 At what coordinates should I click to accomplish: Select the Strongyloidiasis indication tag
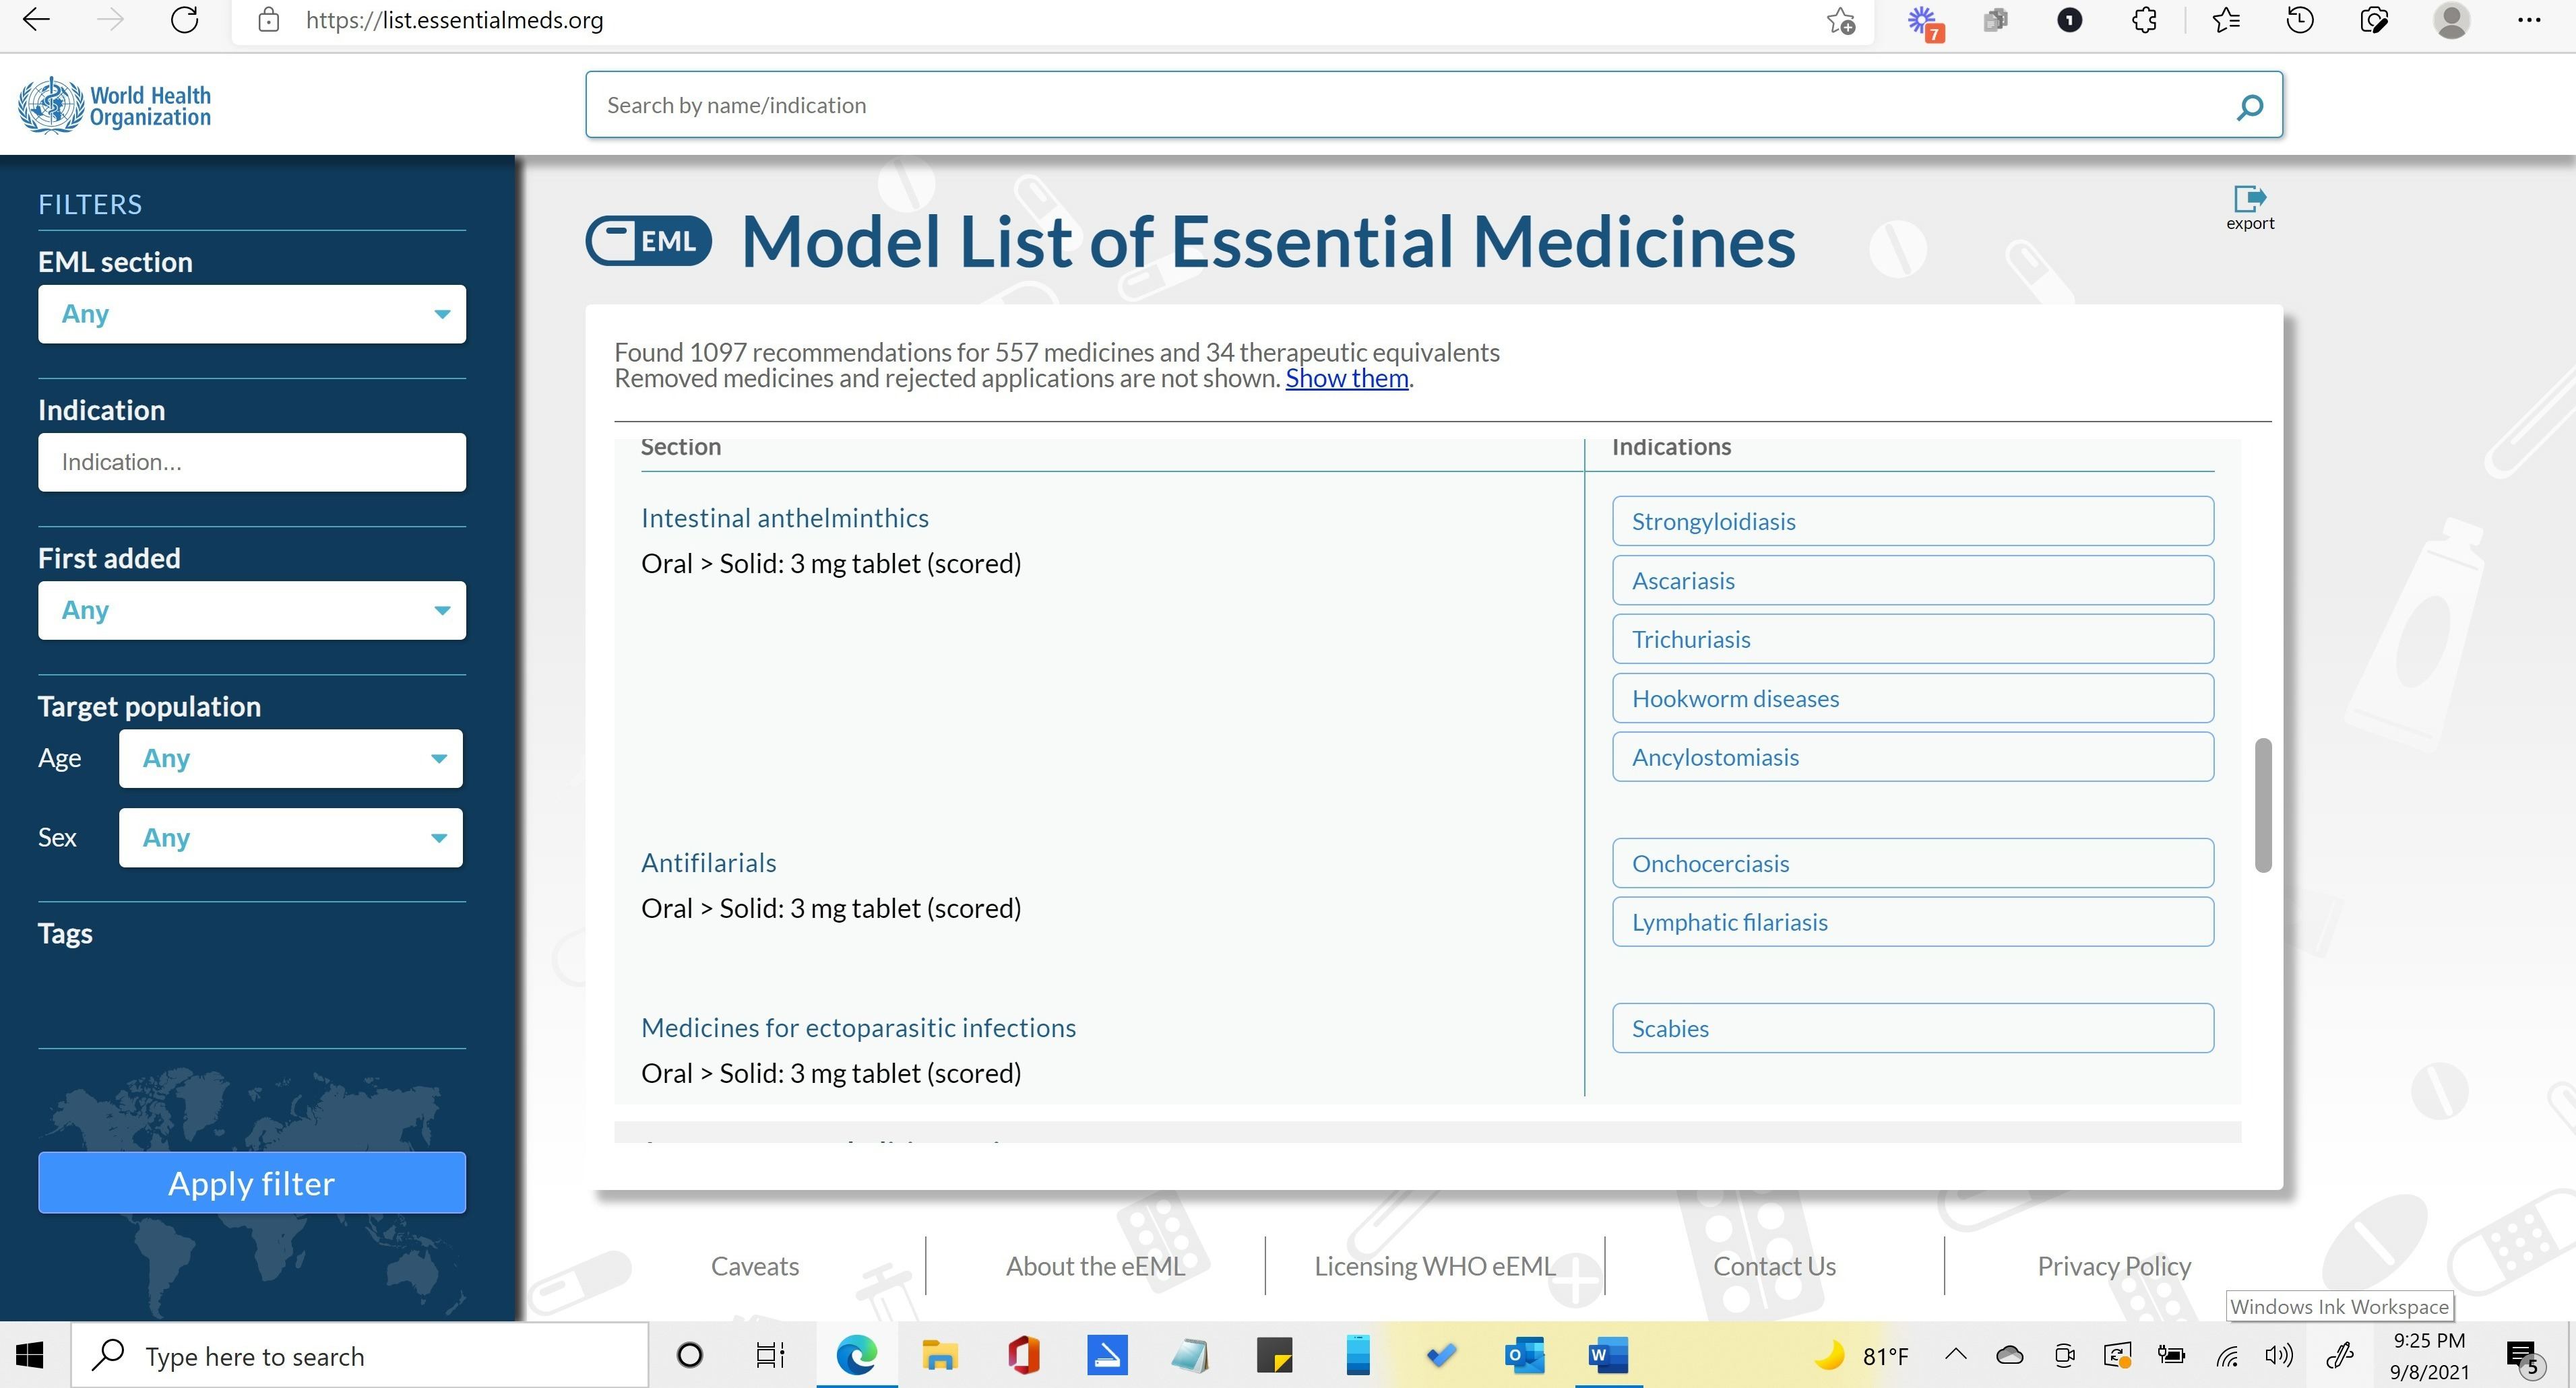(x=1912, y=522)
